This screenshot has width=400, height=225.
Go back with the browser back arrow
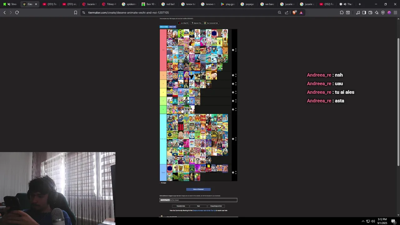click(x=4, y=12)
